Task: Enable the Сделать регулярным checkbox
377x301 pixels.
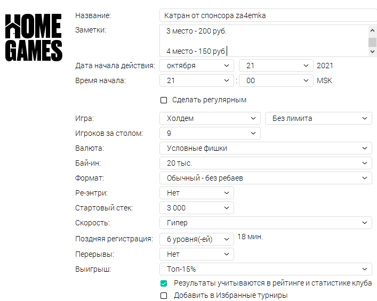Action: point(164,100)
